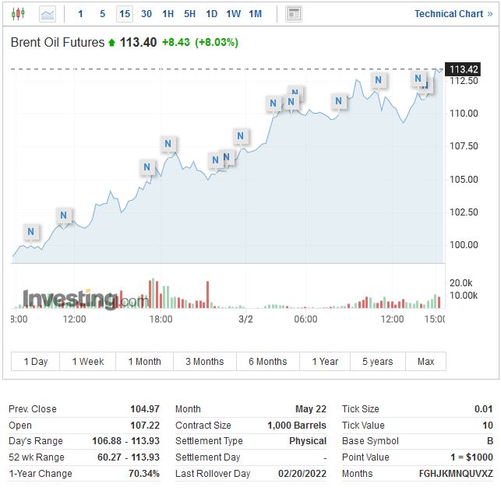The height and width of the screenshot is (494, 501).
Task: Set the interval to 1D
Action: tap(211, 14)
